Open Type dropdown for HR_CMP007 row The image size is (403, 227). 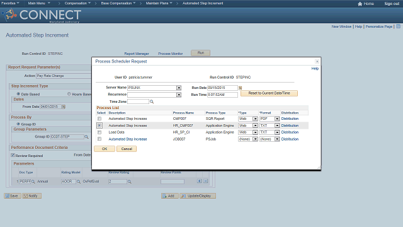tap(255, 125)
